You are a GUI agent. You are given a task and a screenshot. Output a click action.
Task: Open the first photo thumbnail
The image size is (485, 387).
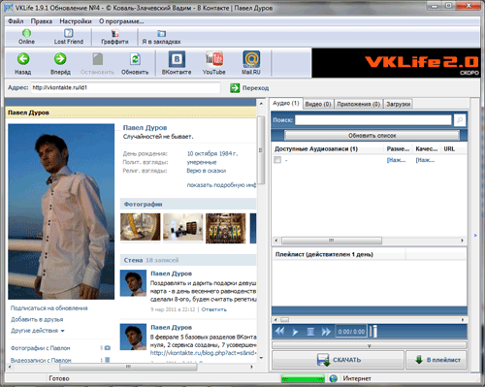click(141, 227)
